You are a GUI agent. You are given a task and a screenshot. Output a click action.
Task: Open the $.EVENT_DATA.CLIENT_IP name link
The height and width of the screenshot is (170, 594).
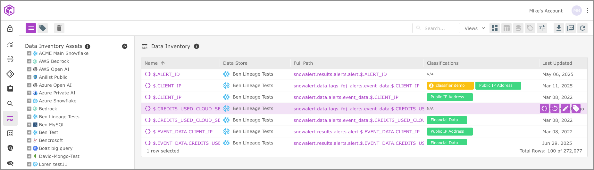183,132
